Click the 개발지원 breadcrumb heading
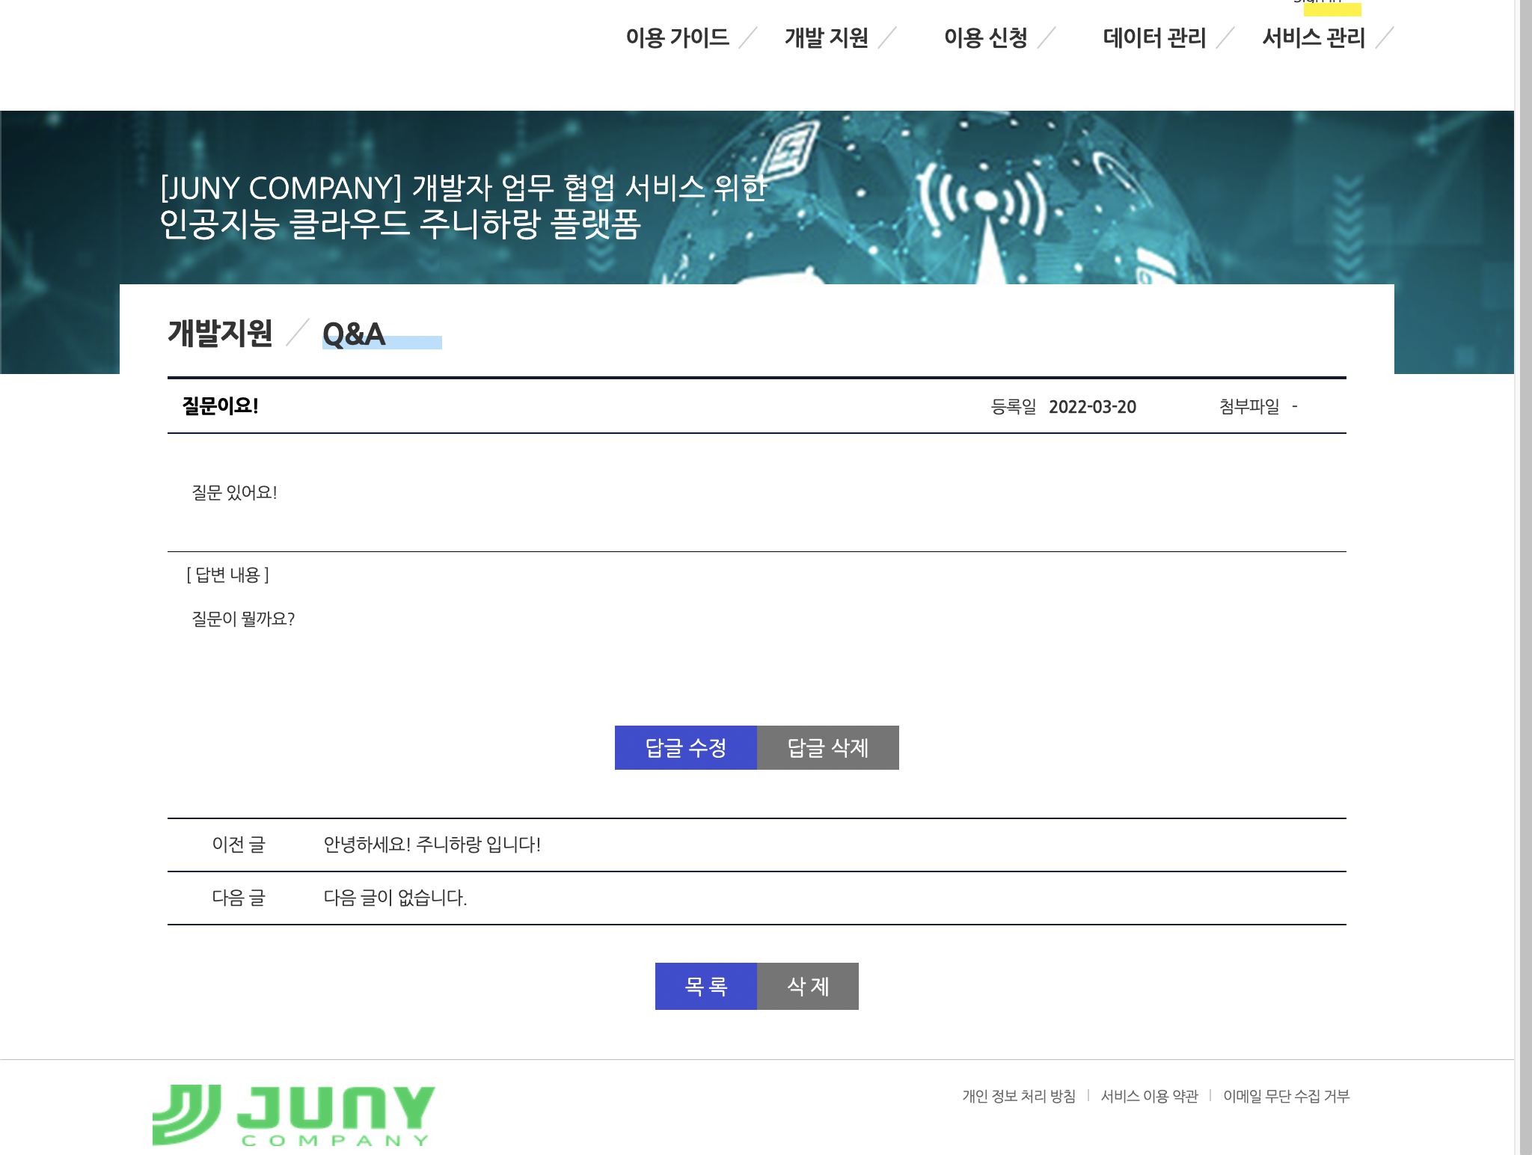 tap(220, 334)
